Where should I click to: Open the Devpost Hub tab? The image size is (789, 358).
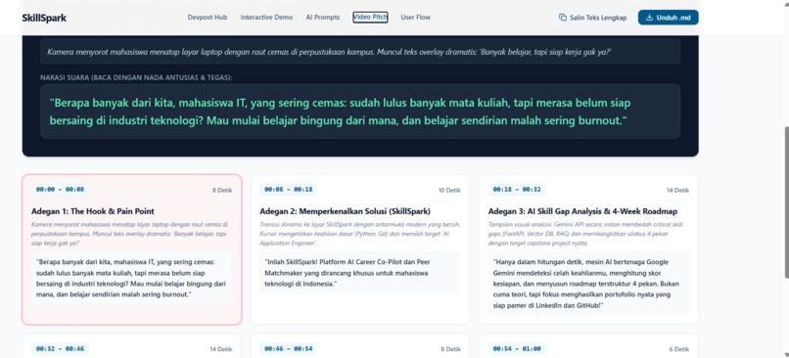(x=208, y=17)
